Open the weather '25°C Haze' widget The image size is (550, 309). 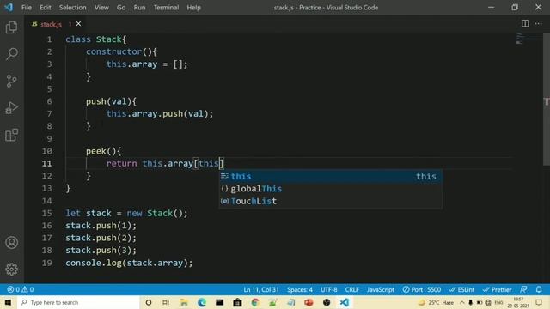pos(436,302)
